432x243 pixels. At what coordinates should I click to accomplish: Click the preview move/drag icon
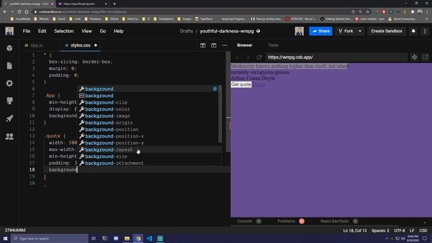tap(414, 57)
